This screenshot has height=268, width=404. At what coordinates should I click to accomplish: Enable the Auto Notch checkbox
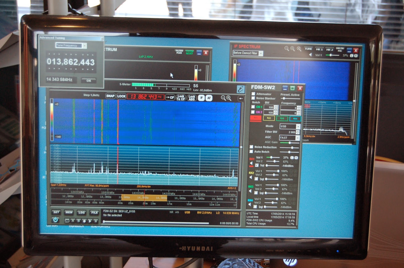(251, 151)
